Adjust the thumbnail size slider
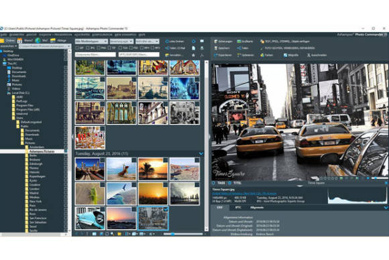The image size is (389, 260). 183,234
